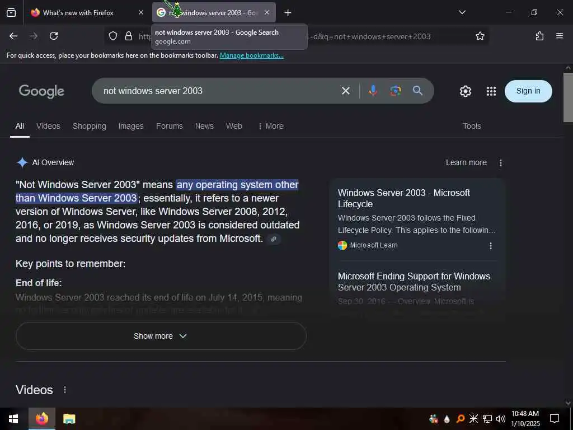The width and height of the screenshot is (573, 430).
Task: Reload the current page
Action: [x=54, y=36]
